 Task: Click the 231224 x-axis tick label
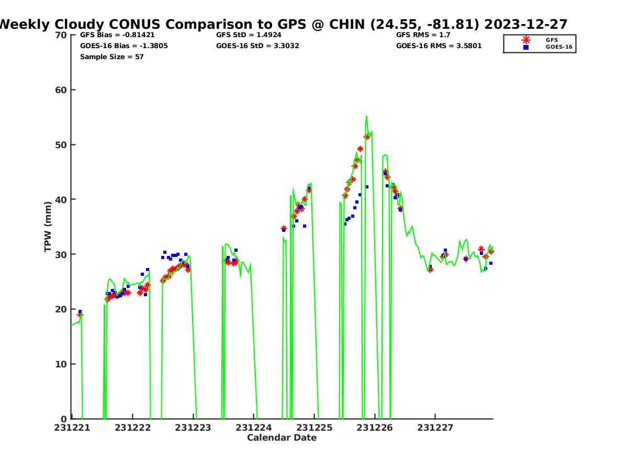click(253, 428)
